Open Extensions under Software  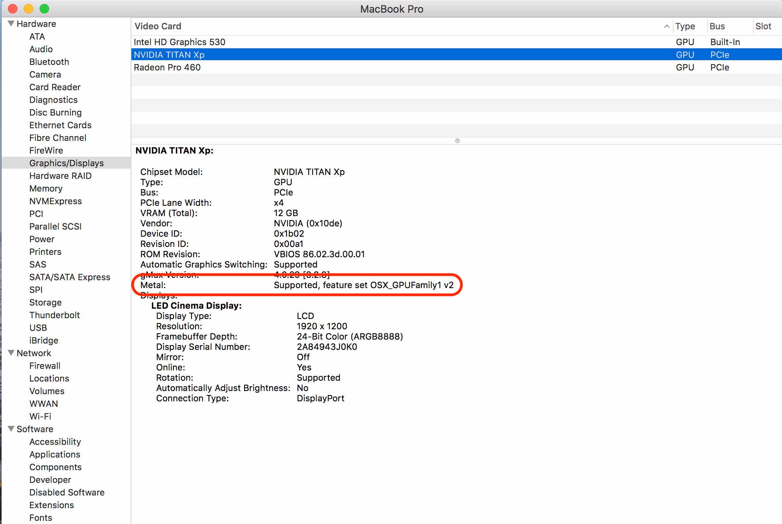click(x=51, y=505)
